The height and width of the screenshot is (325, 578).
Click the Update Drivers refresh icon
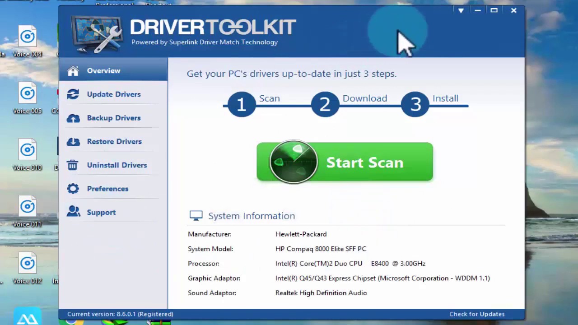click(73, 94)
